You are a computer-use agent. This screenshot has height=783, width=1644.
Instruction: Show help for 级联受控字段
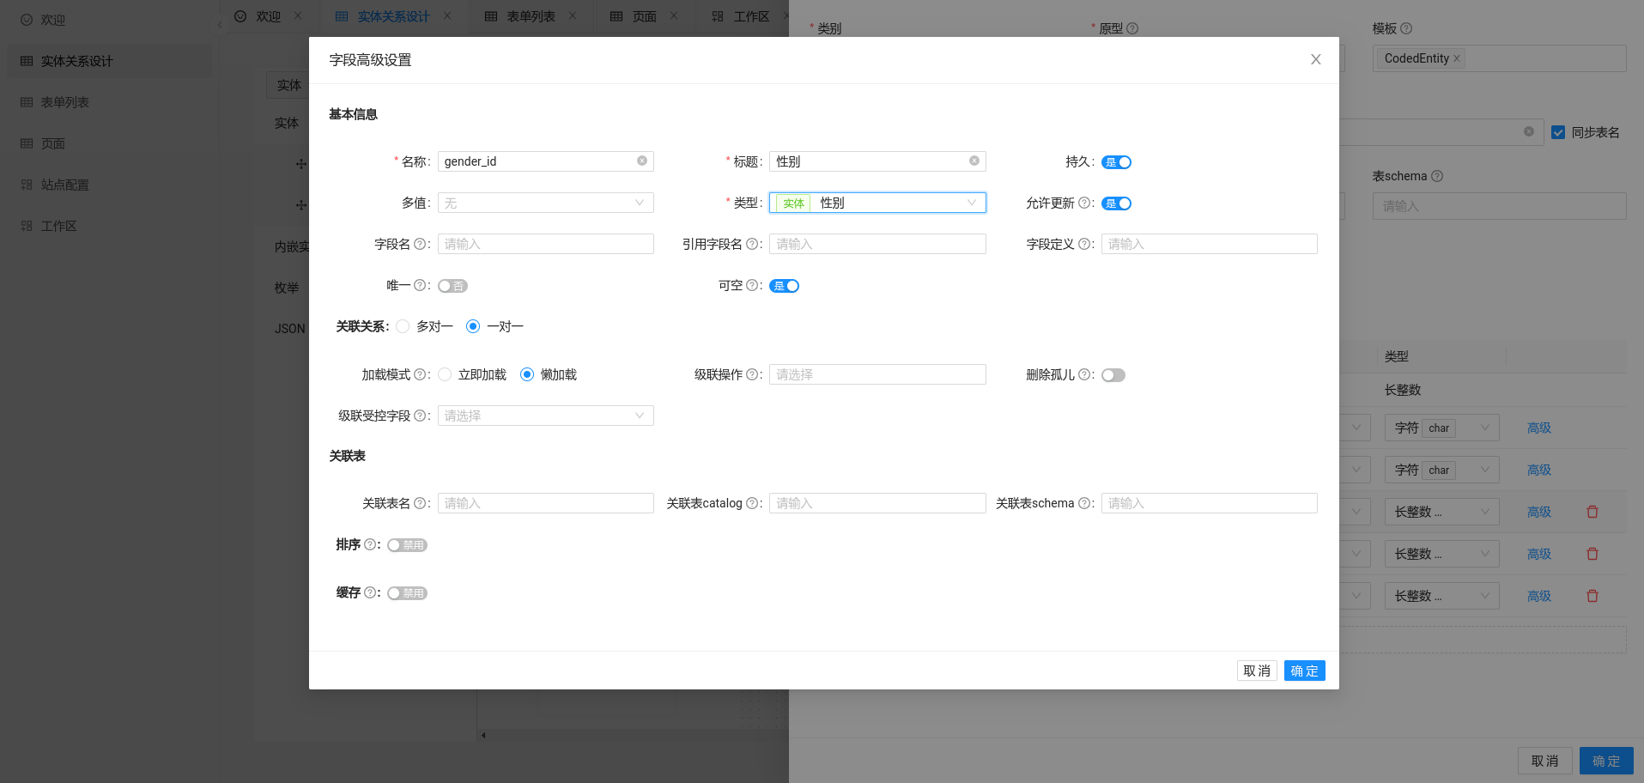420,416
